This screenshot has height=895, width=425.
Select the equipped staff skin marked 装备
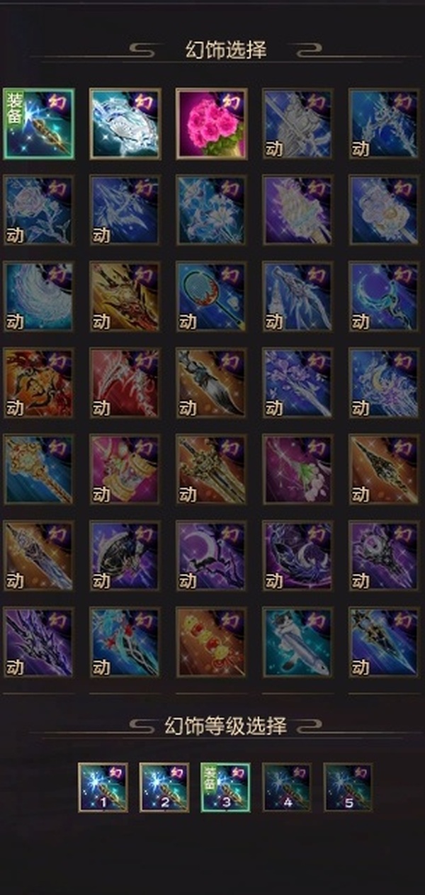39,123
